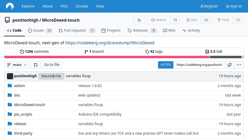The image size is (248, 139).
Task: Click the stargazers count 26
Action: click(206, 20)
